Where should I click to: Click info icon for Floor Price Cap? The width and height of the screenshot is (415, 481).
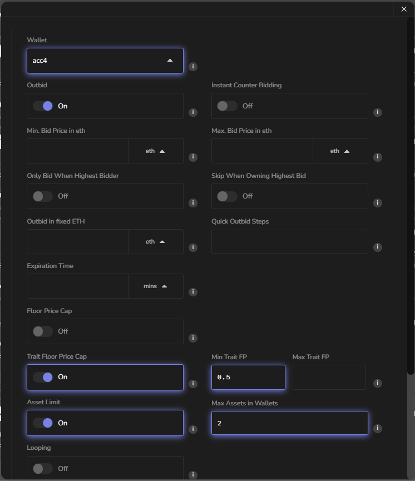coord(193,338)
